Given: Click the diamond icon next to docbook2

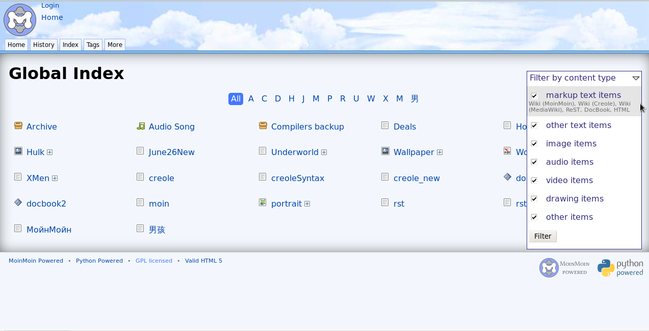Looking at the screenshot, I should (18, 202).
